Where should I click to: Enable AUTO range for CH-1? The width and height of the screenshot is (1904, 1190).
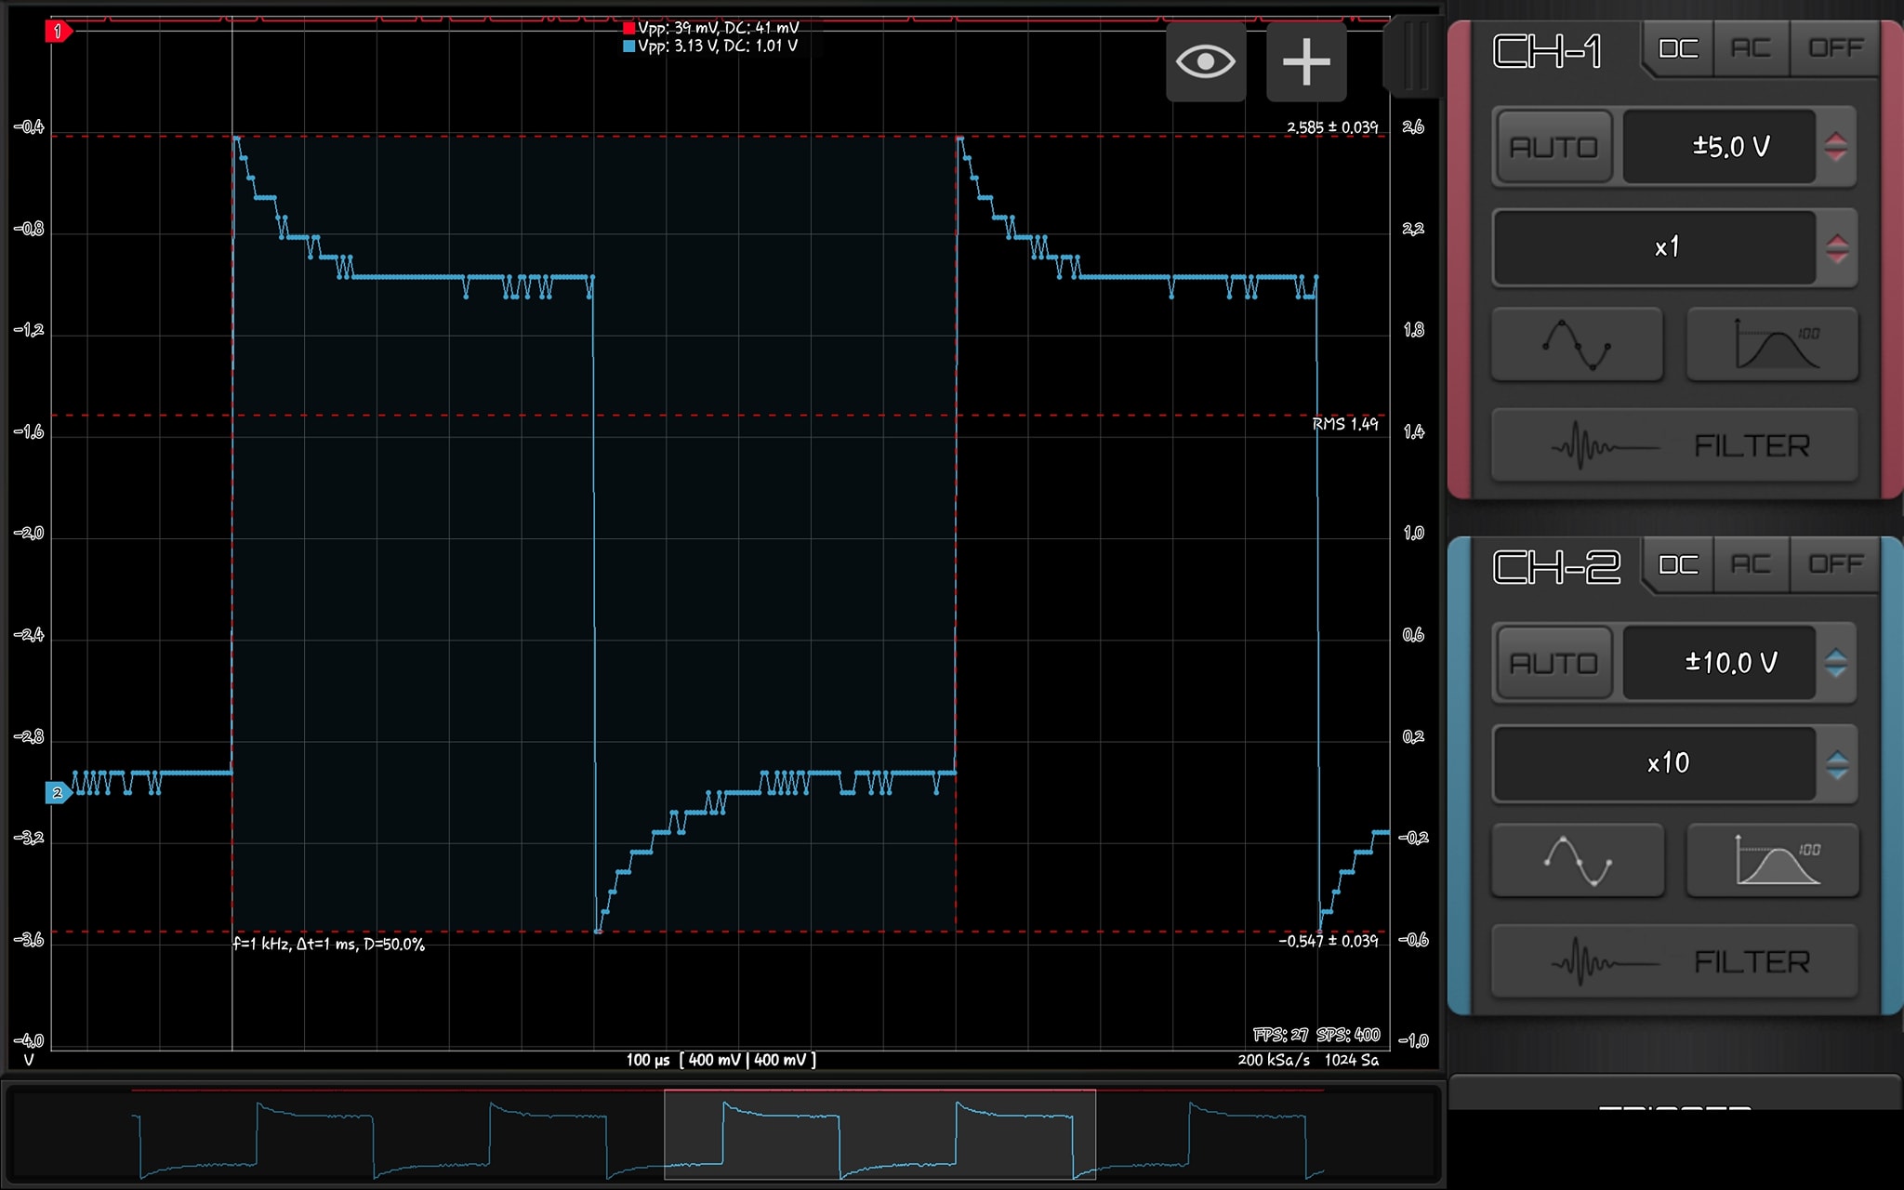pyautogui.click(x=1554, y=147)
